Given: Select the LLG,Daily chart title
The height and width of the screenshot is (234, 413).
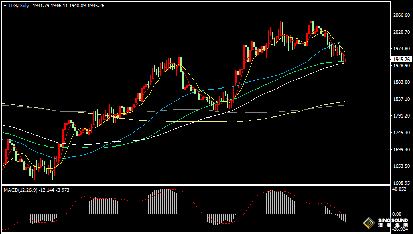Looking at the screenshot, I should (19, 5).
